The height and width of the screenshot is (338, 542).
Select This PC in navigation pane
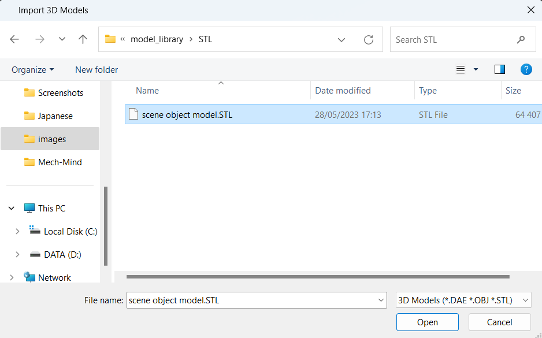tap(44, 209)
